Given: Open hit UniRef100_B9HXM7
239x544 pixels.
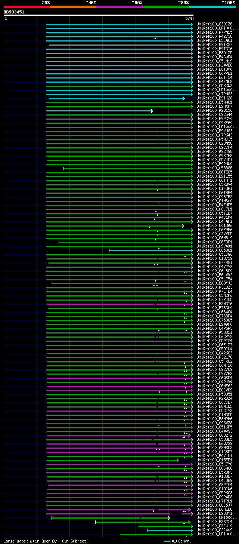Looking at the screenshot, I should (x=214, y=106).
